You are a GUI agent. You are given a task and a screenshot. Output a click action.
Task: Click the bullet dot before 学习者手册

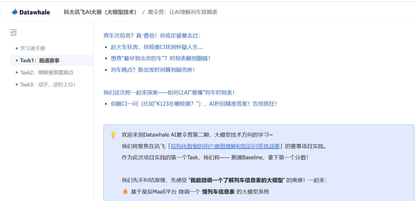click(x=17, y=48)
